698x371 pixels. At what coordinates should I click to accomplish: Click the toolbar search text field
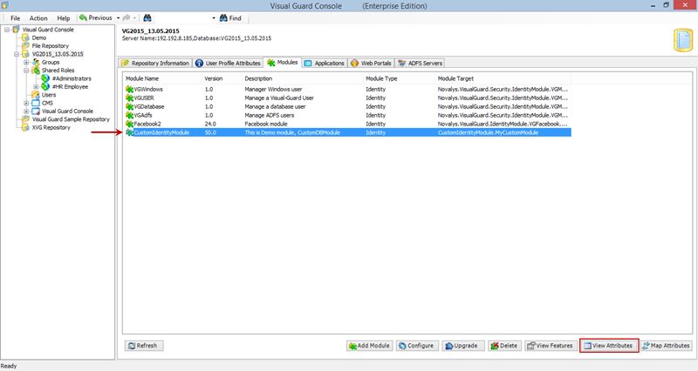pyautogui.click(x=181, y=18)
